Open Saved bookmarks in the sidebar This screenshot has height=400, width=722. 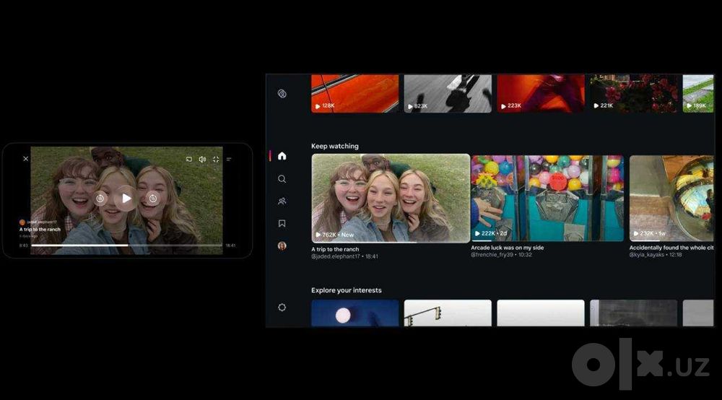tap(282, 223)
